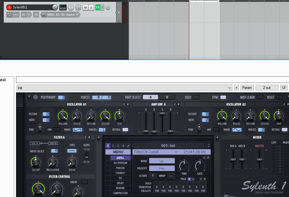Click the smiley face icon near Polyphony
The width and height of the screenshot is (289, 197).
click(36, 97)
